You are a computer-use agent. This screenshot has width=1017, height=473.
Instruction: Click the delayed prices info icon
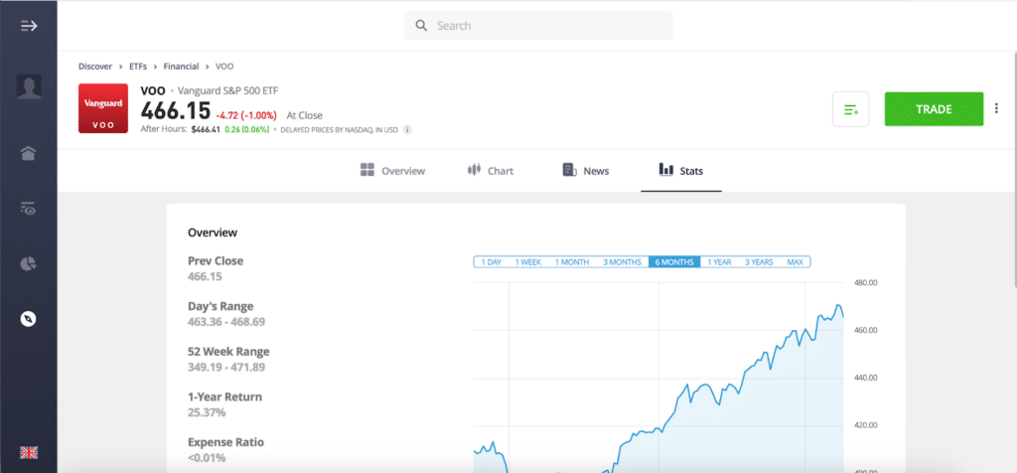pyautogui.click(x=407, y=130)
